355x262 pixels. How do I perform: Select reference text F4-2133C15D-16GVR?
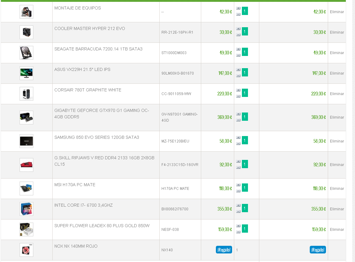click(x=180, y=164)
